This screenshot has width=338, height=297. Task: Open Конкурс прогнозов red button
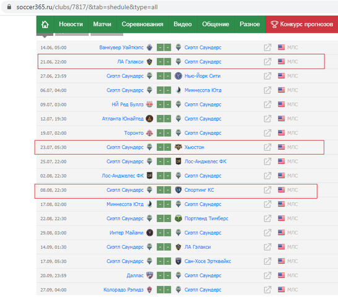(x=302, y=24)
